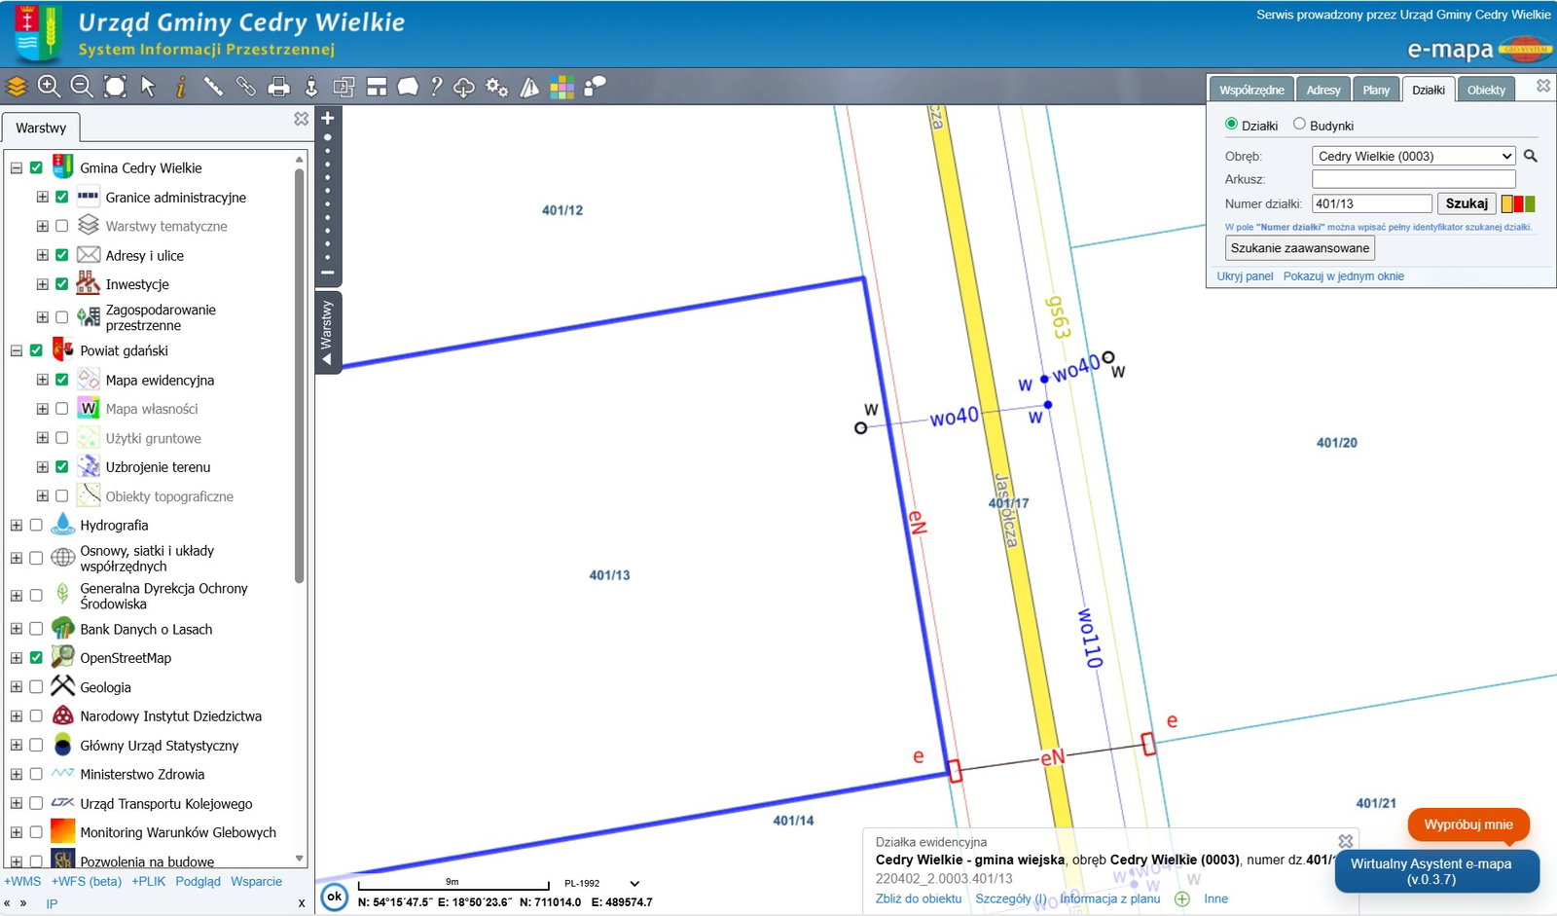Click the search magnifier next to Obręb
Image resolution: width=1557 pixels, height=916 pixels.
coord(1531,156)
